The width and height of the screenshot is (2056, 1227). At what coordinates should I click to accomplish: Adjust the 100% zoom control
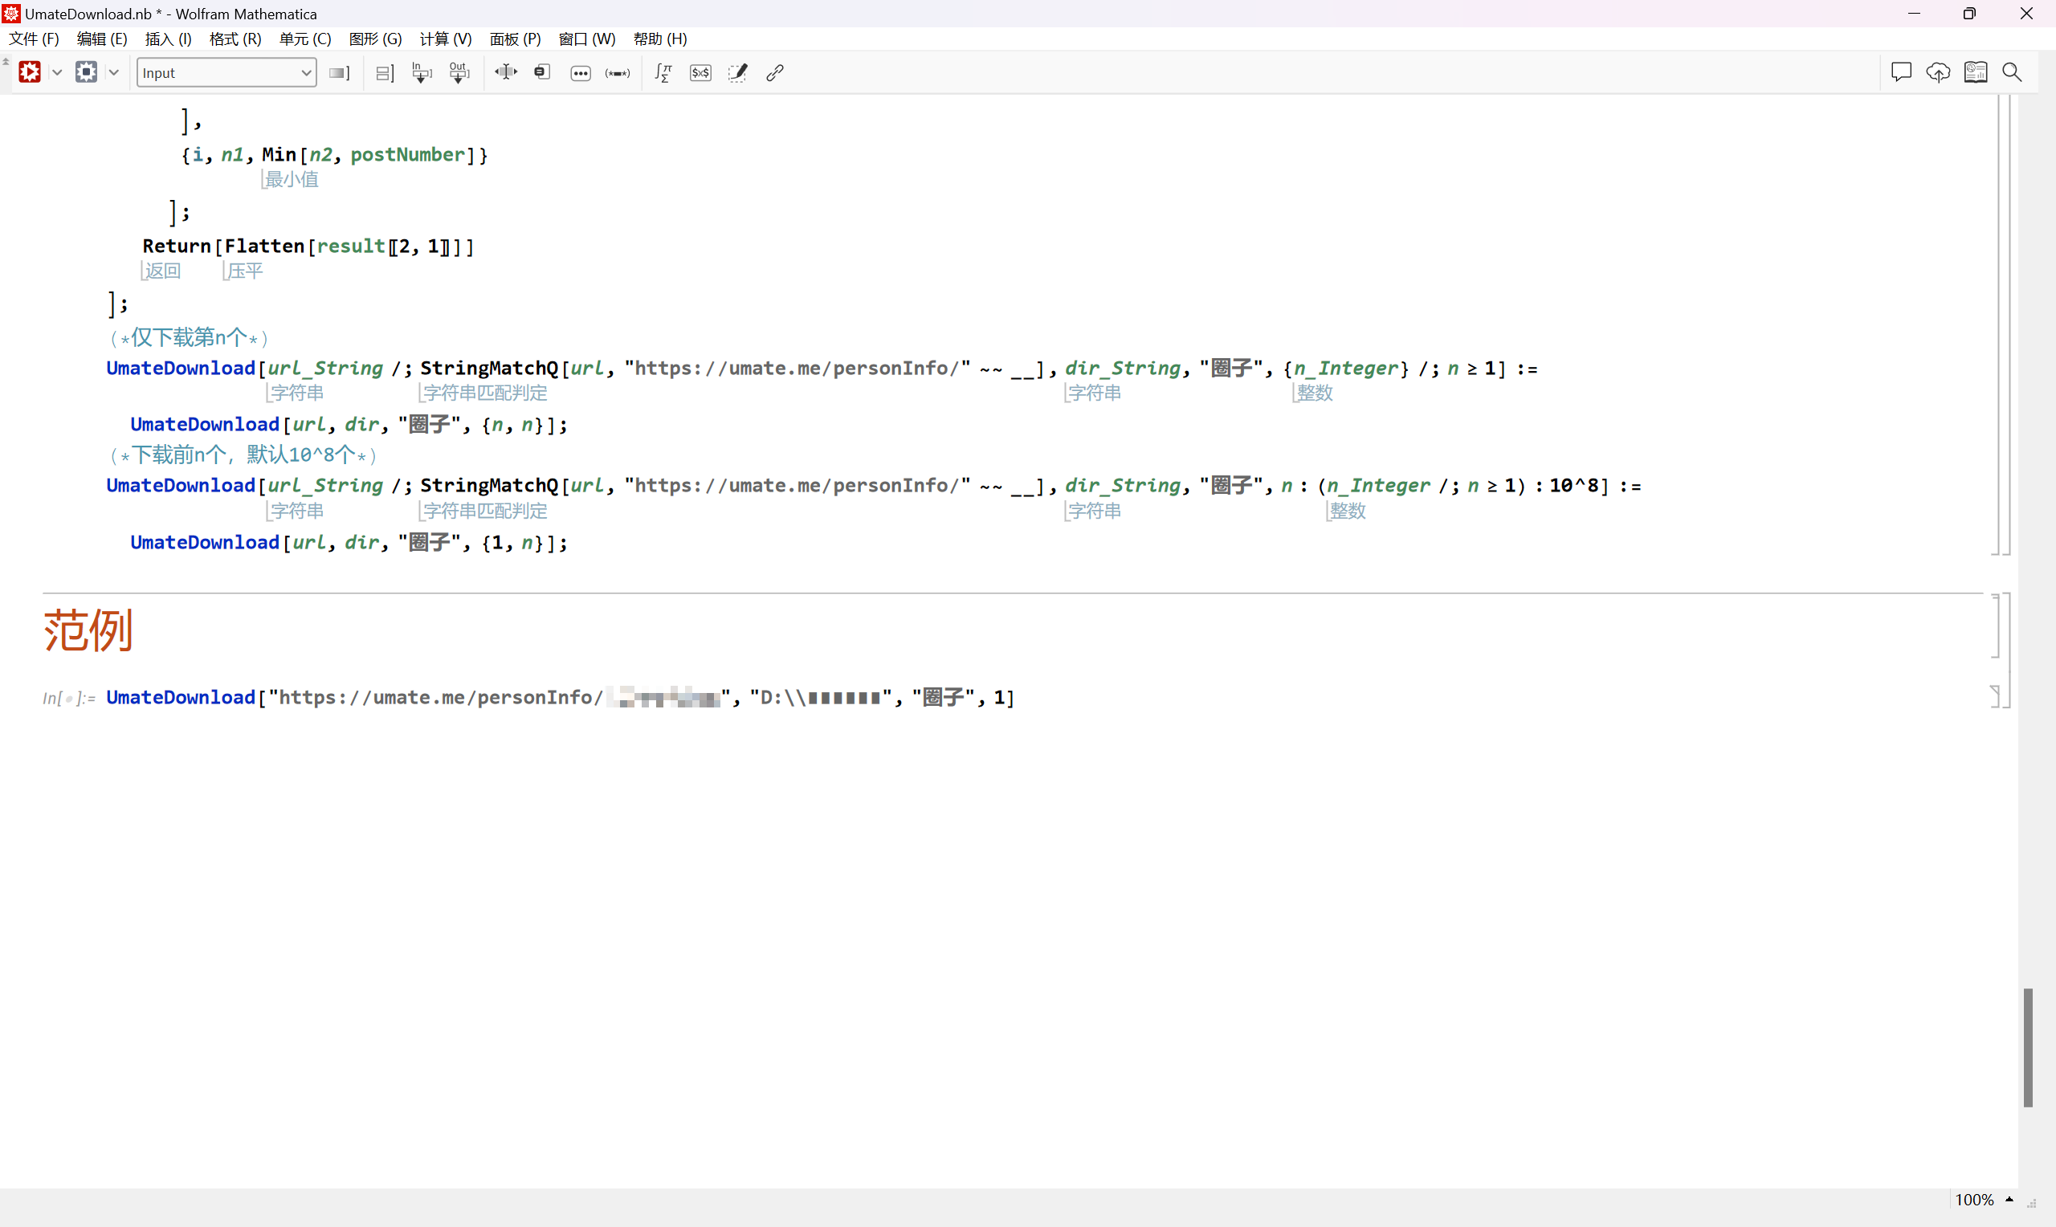click(1977, 1200)
